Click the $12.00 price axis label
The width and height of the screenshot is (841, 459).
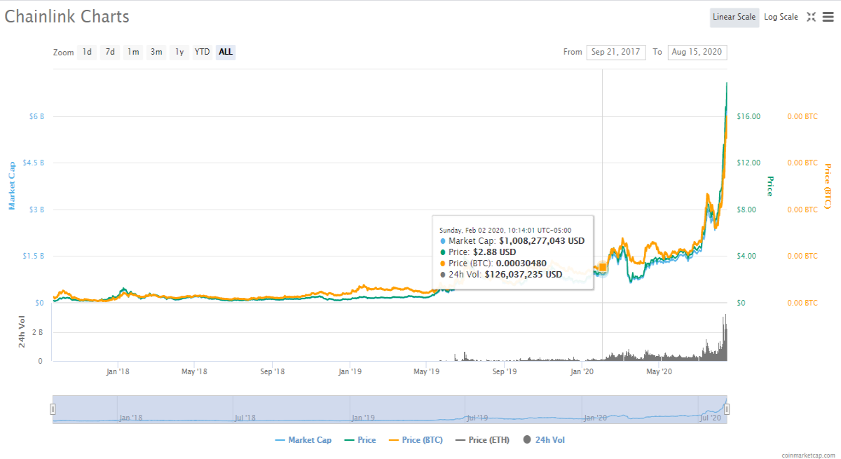click(x=748, y=163)
